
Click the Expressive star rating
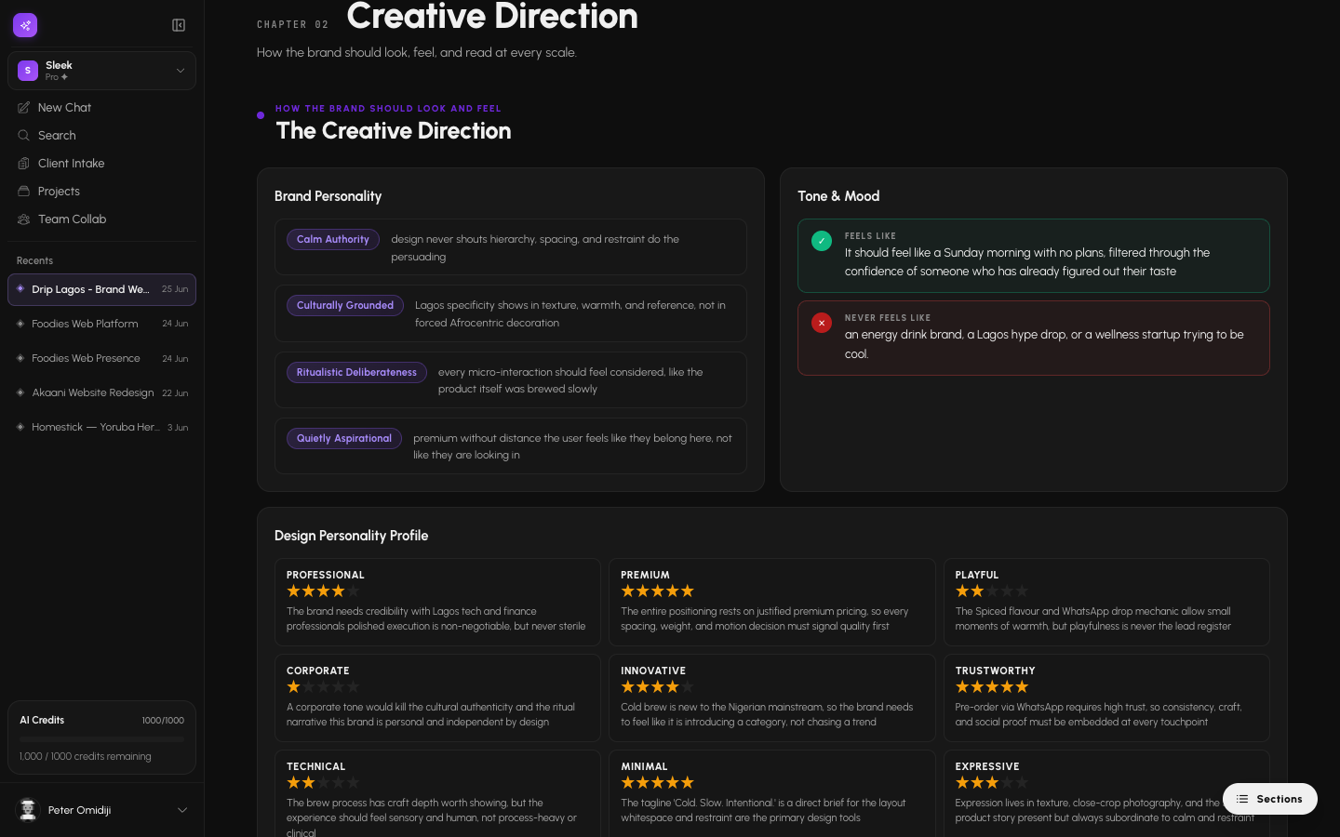pos(992,783)
